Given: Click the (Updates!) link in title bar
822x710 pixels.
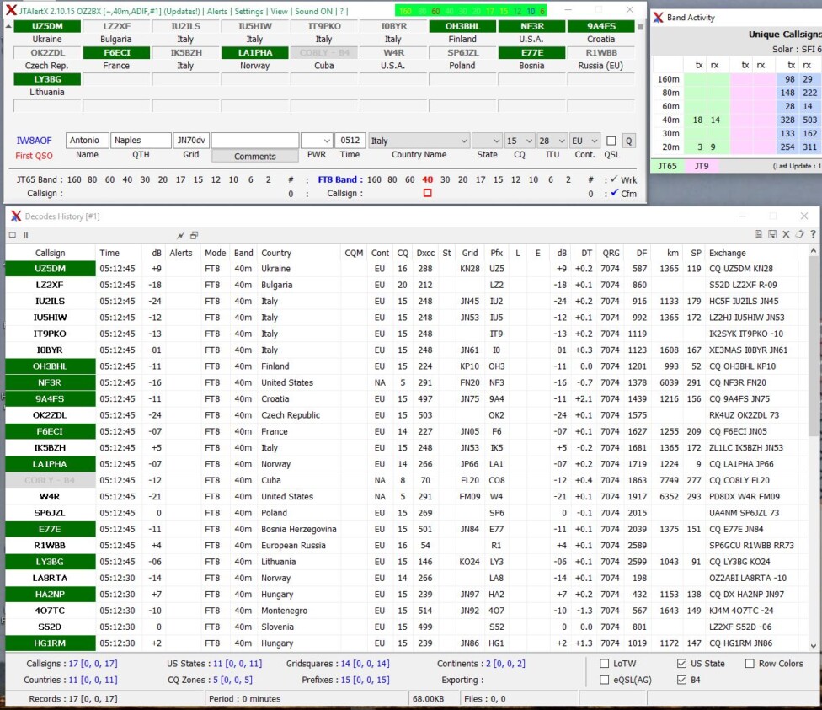Looking at the screenshot, I should [x=182, y=11].
